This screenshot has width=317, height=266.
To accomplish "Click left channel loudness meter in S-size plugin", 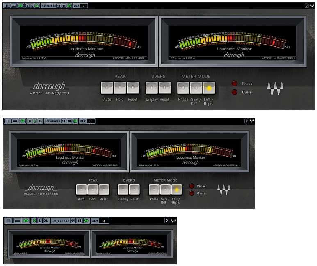I will (48, 243).
